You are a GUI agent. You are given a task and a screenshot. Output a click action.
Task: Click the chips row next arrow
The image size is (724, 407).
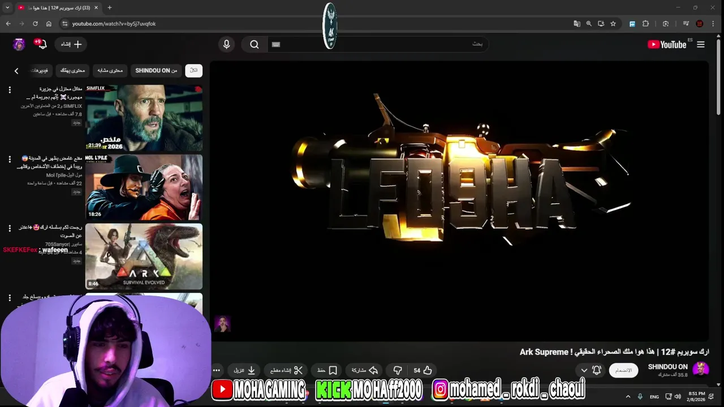(16, 71)
